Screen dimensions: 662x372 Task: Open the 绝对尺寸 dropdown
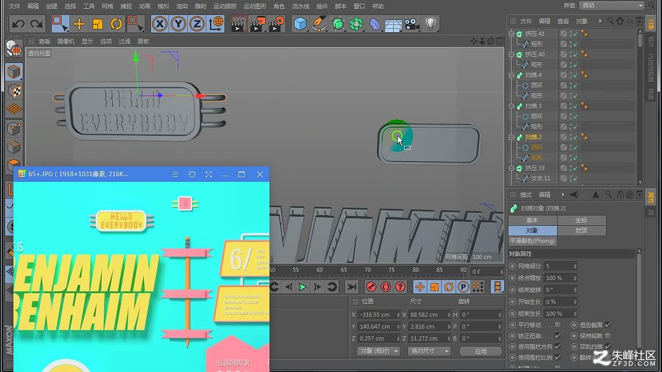click(429, 351)
